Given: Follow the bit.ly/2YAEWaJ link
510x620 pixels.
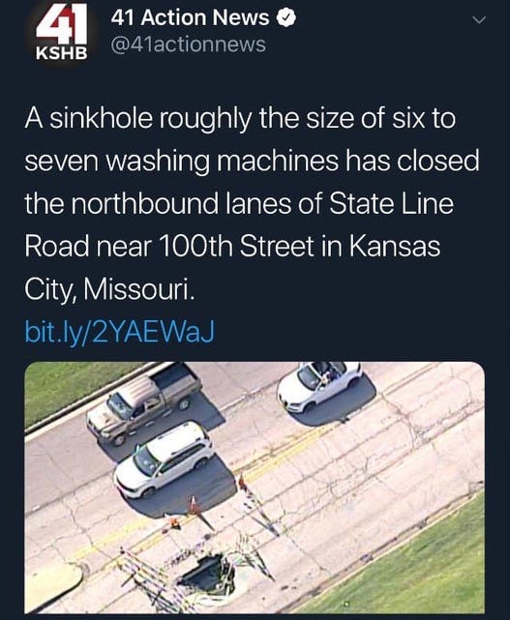Looking at the screenshot, I should tap(119, 332).
